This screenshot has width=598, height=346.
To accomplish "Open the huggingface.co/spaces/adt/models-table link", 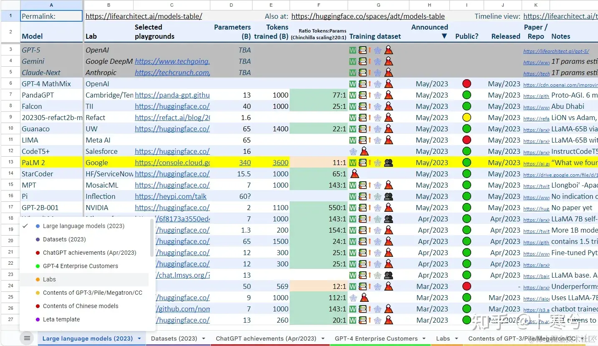I will (x=368, y=16).
